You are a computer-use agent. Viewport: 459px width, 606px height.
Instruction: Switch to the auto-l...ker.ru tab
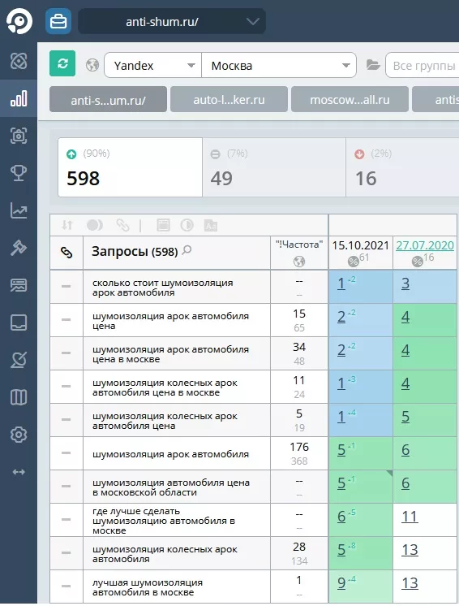[x=229, y=100]
